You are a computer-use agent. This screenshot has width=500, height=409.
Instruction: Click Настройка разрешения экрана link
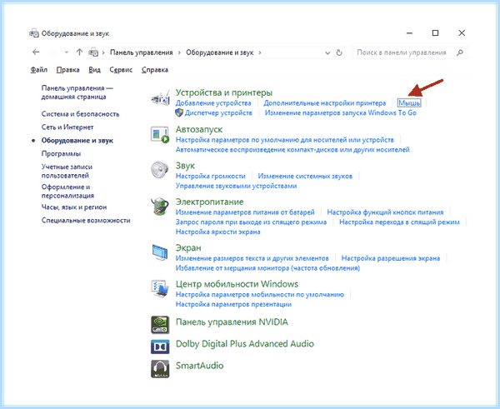pyautogui.click(x=391, y=258)
